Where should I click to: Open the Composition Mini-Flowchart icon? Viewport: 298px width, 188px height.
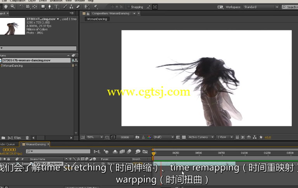click(97, 151)
